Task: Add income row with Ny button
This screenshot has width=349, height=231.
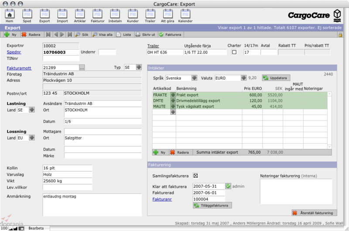Action: click(x=160, y=152)
